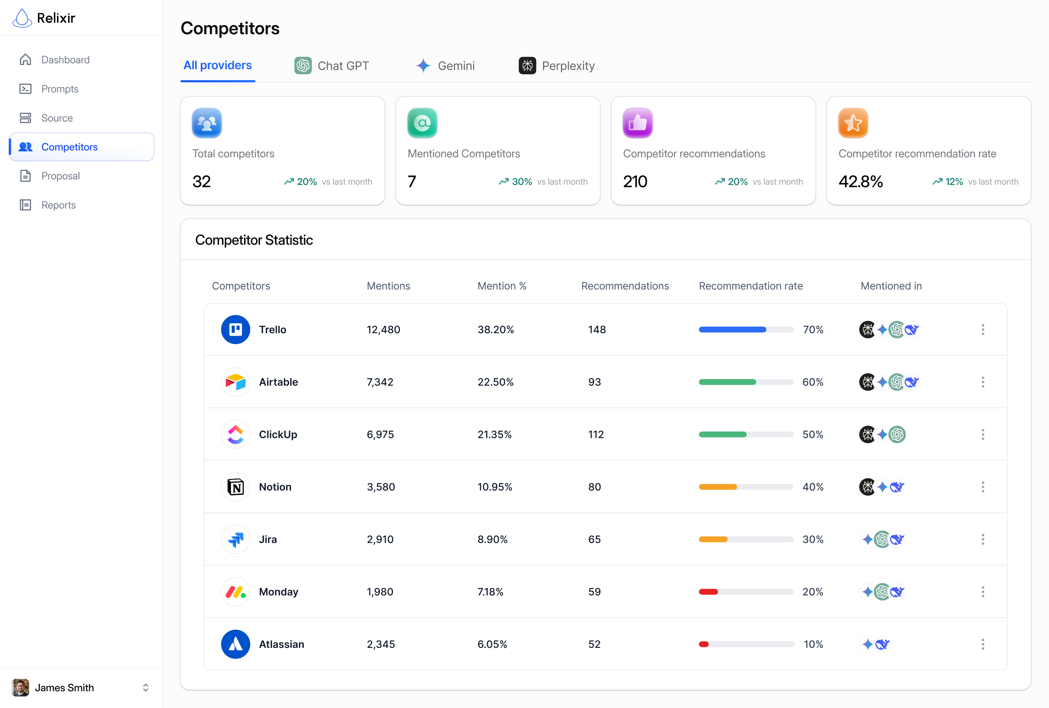The height and width of the screenshot is (708, 1049).
Task: Expand the account switcher next to James Smith
Action: 145,687
